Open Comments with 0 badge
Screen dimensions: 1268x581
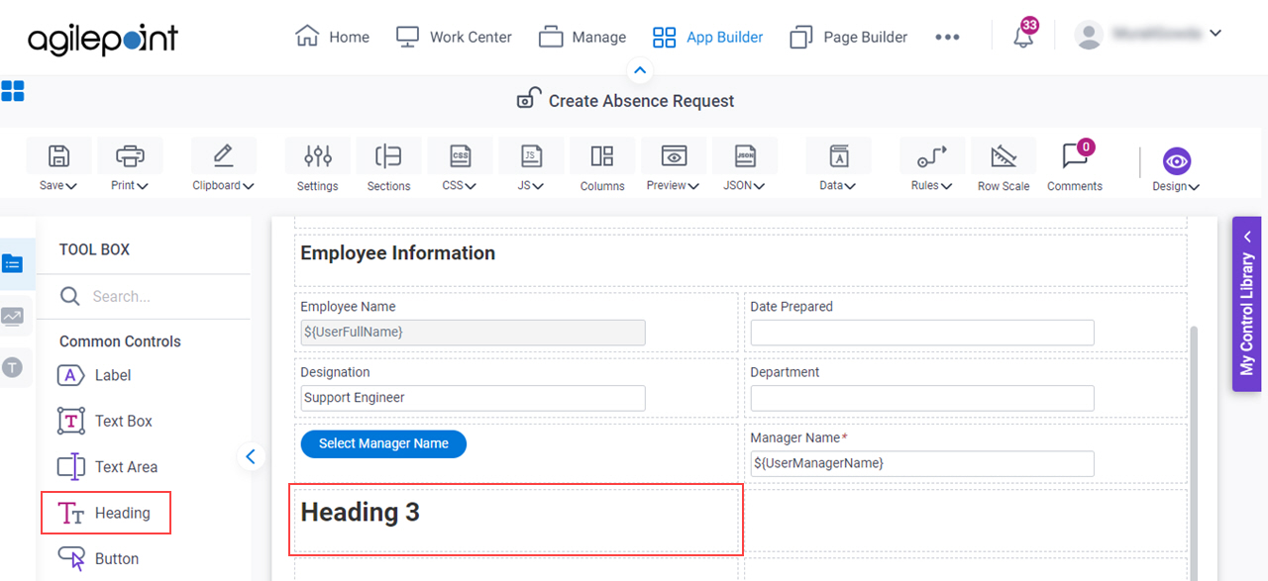1075,164
